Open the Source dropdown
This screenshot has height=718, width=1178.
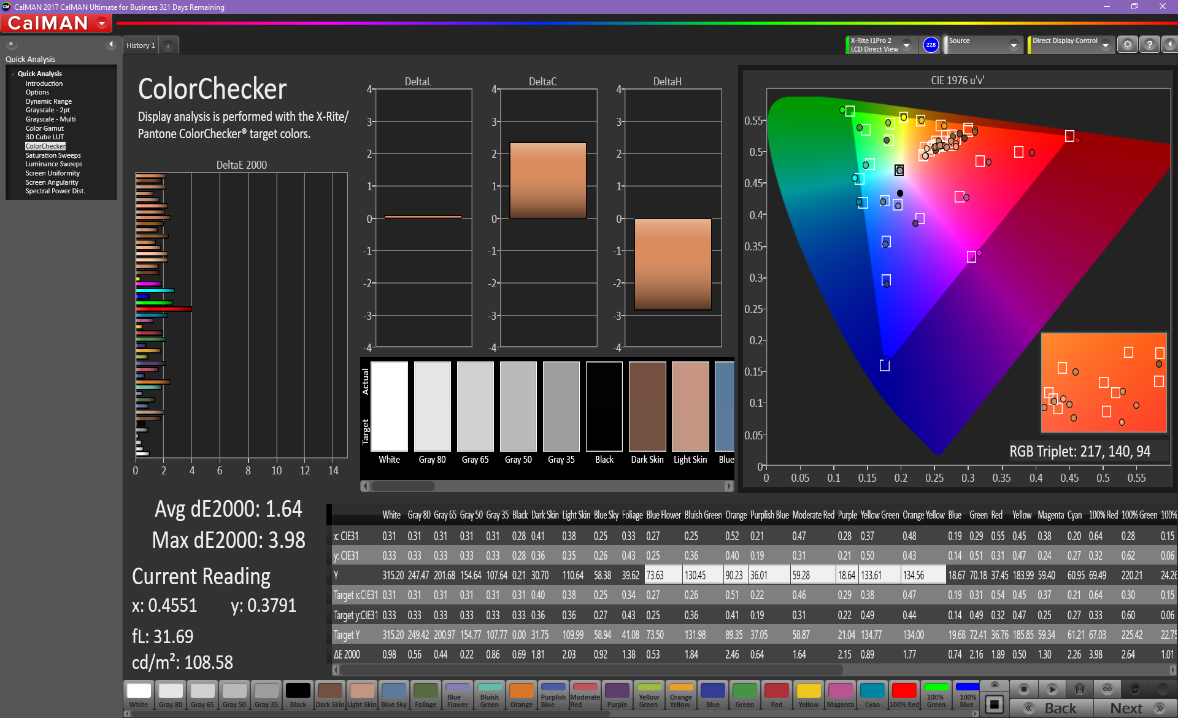click(x=1014, y=45)
